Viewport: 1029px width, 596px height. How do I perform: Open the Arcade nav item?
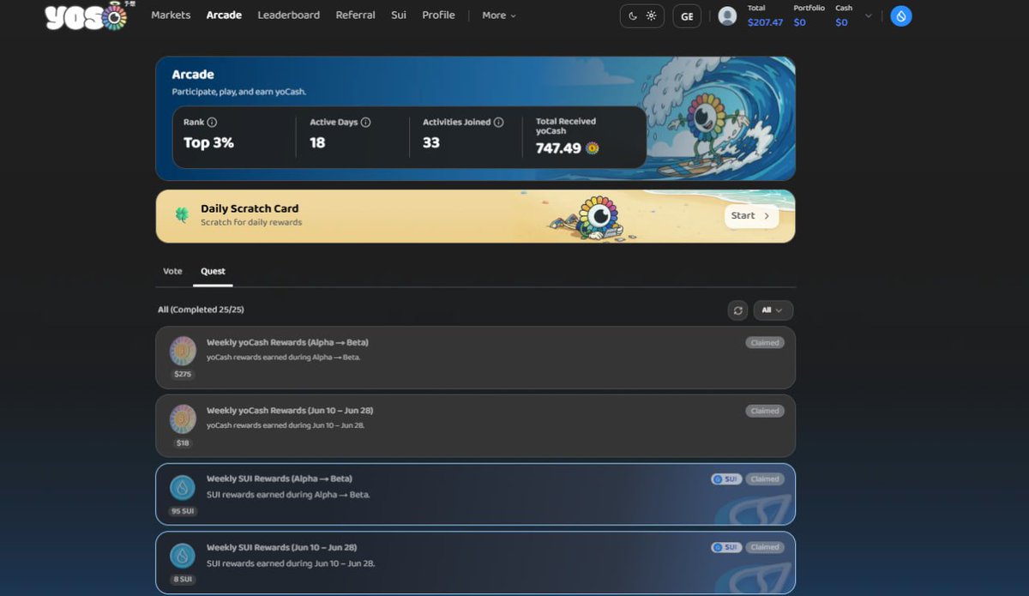click(224, 15)
